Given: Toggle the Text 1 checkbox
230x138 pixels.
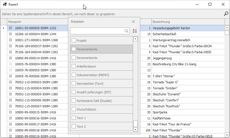Looking at the screenshot, I should click(74, 118).
